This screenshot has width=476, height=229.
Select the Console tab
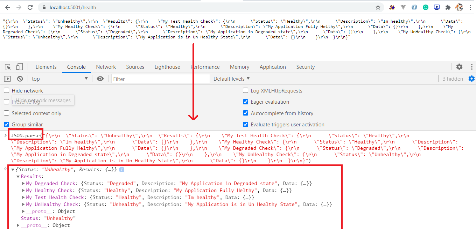pyautogui.click(x=76, y=67)
